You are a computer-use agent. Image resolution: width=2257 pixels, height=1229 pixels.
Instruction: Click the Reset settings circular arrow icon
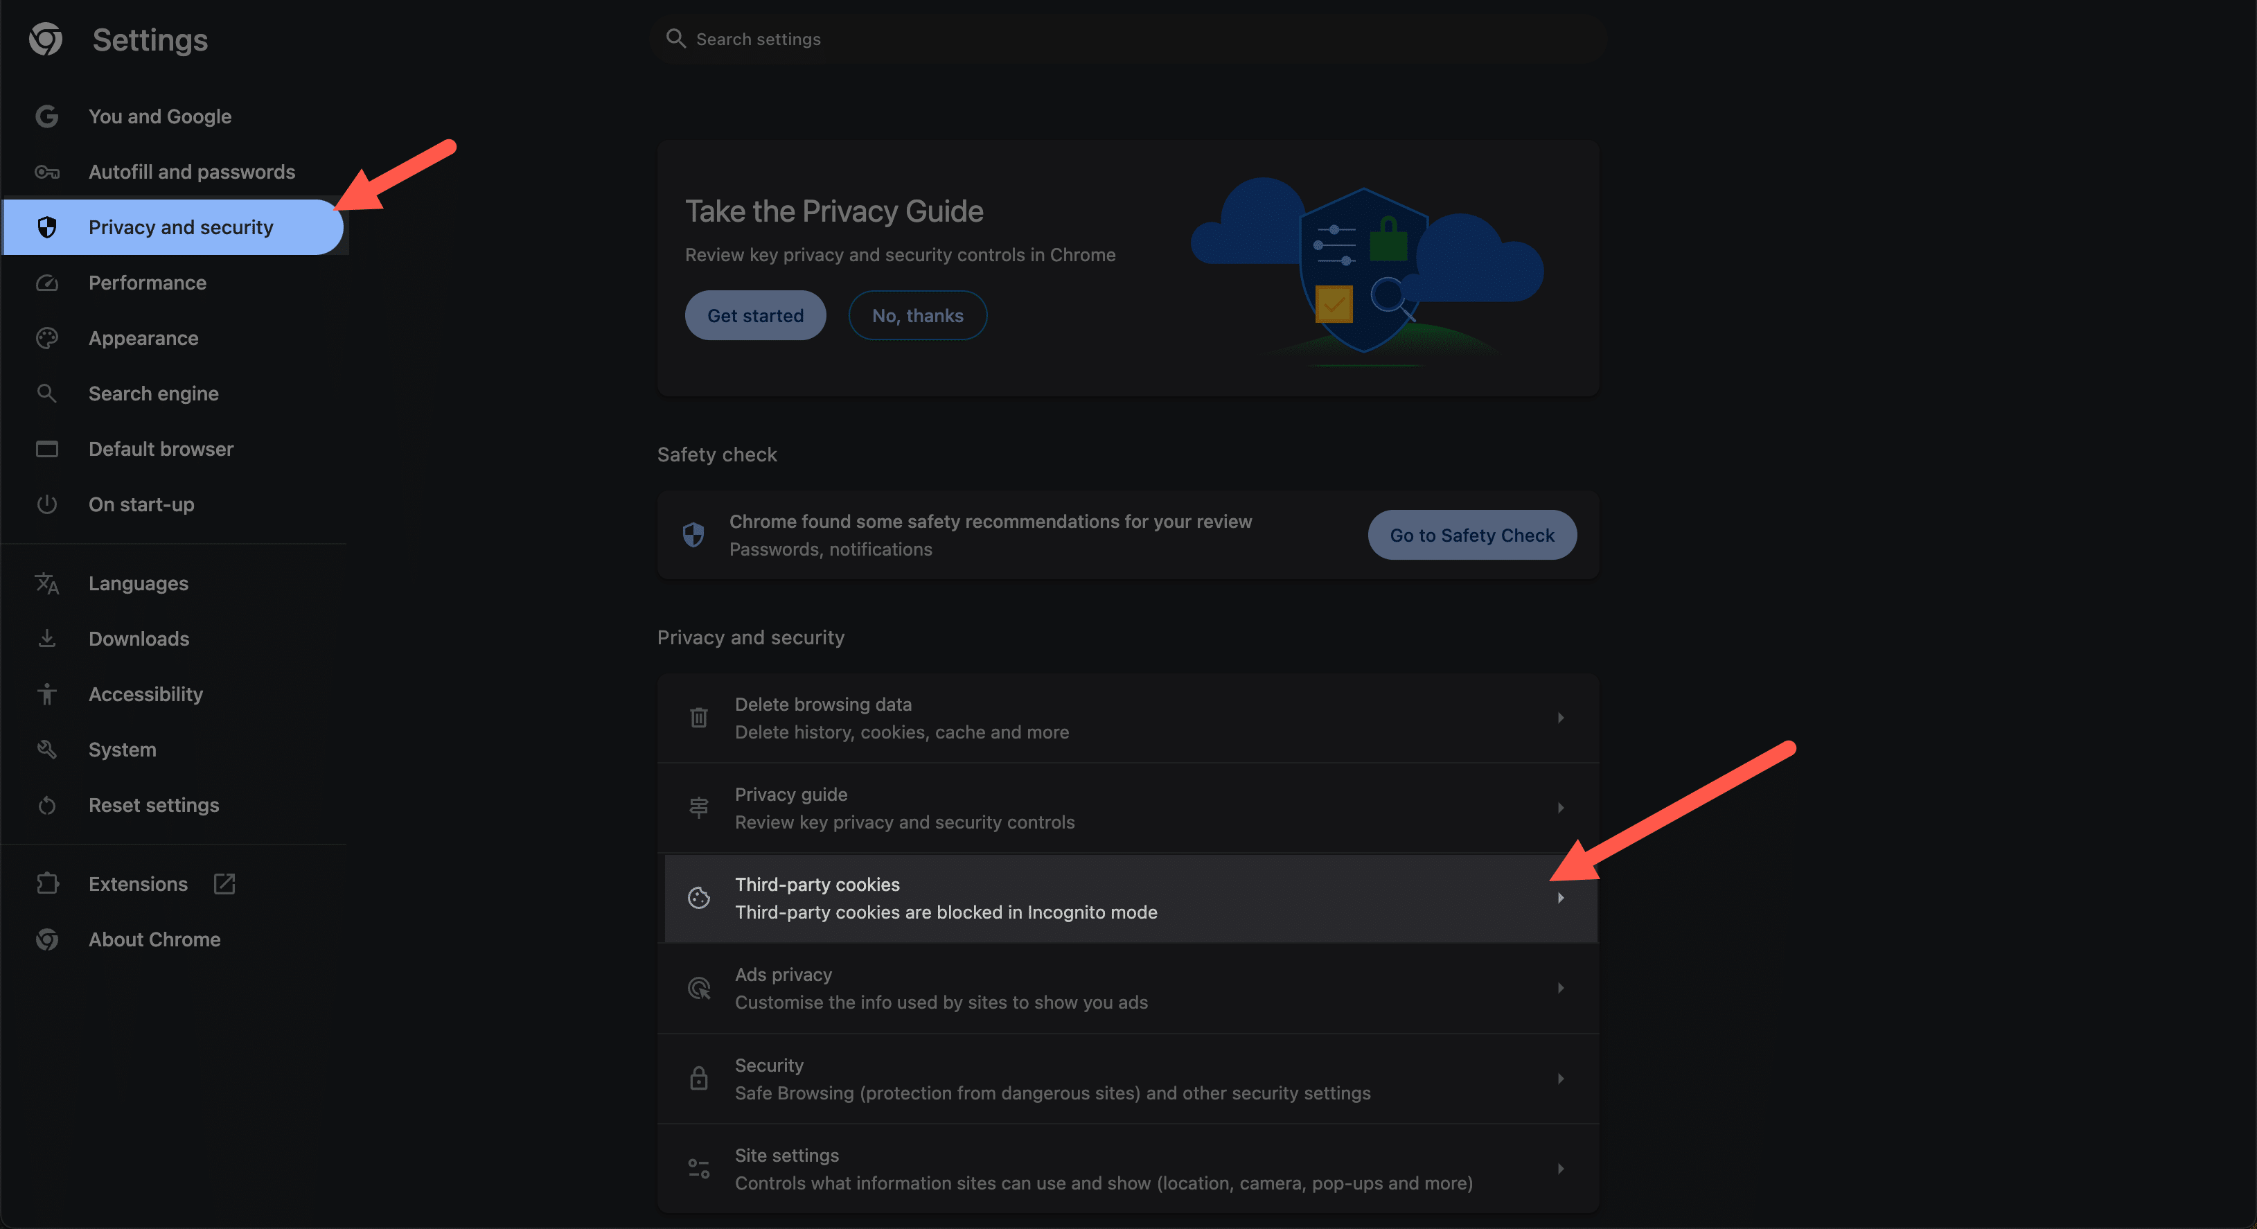coord(46,805)
